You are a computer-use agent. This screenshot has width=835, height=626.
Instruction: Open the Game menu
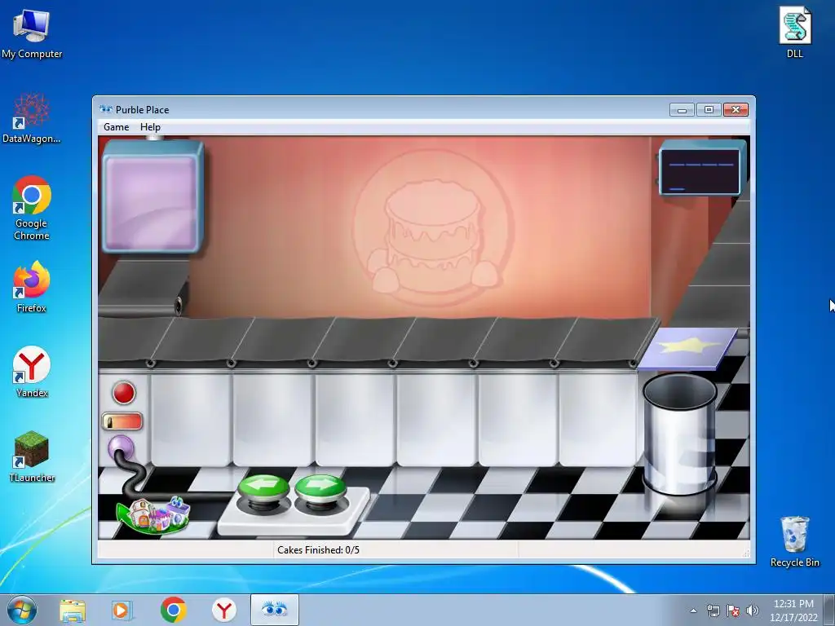(x=116, y=127)
